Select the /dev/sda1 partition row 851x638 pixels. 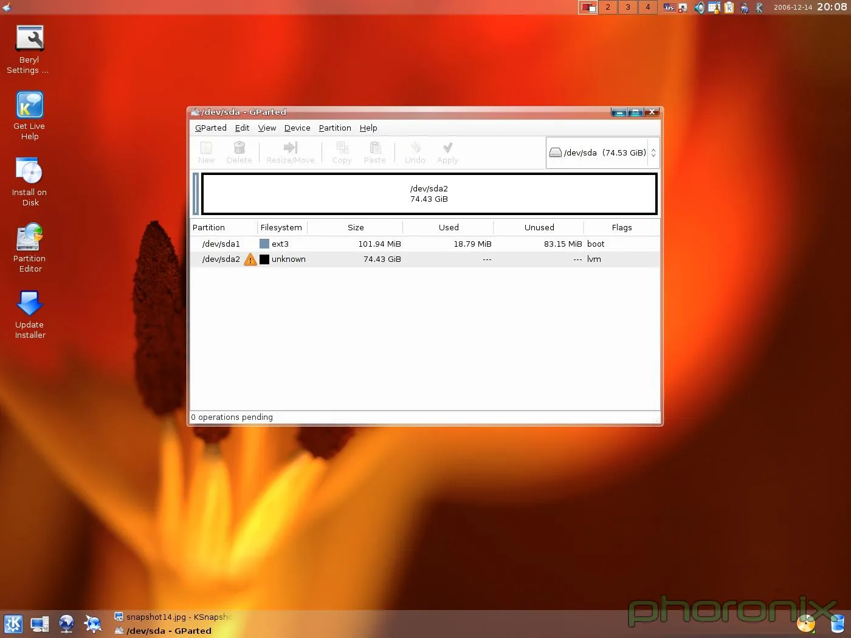point(425,244)
